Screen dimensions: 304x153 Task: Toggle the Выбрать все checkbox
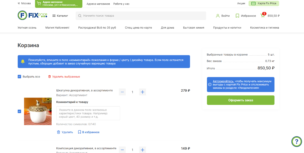pos(19,76)
